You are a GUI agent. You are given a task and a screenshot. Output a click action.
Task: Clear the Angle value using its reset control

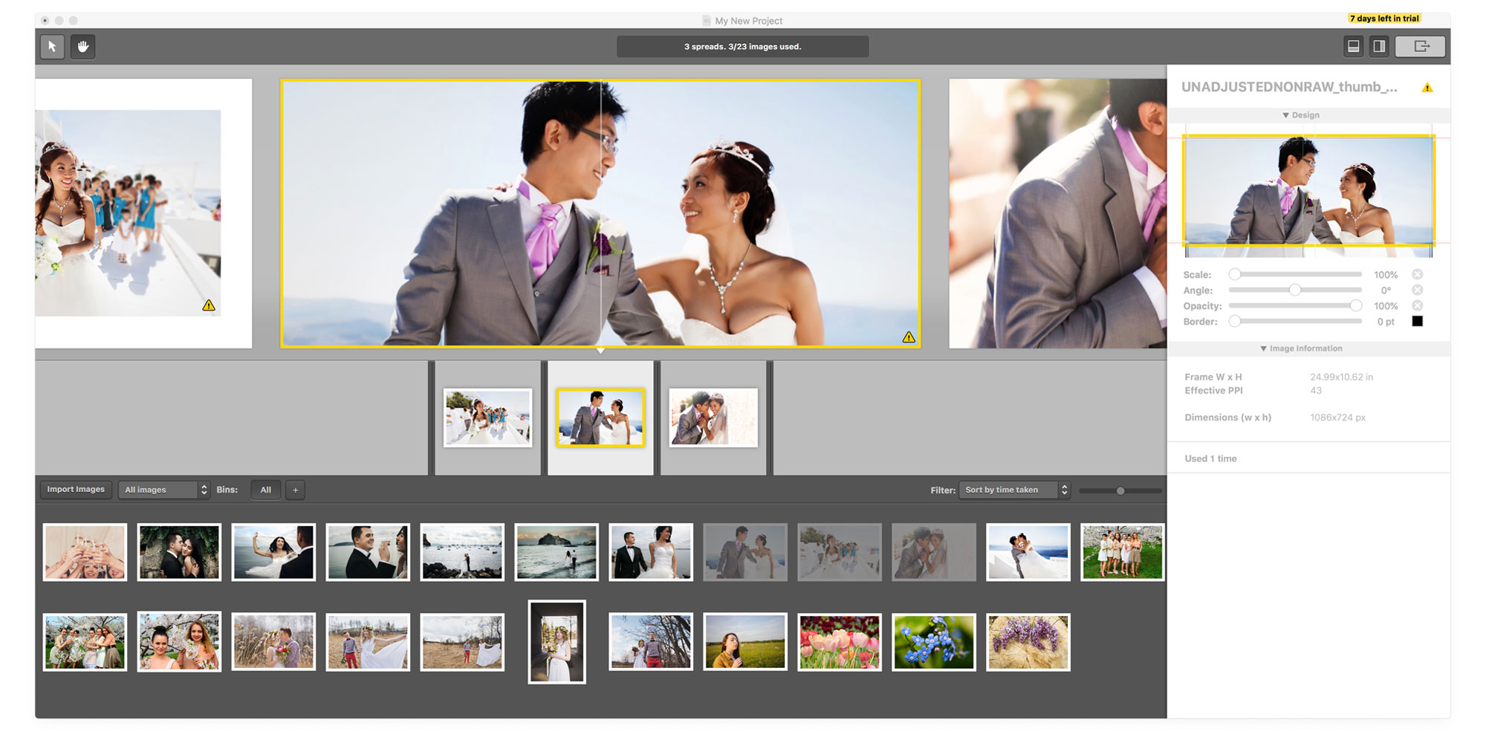click(x=1418, y=290)
